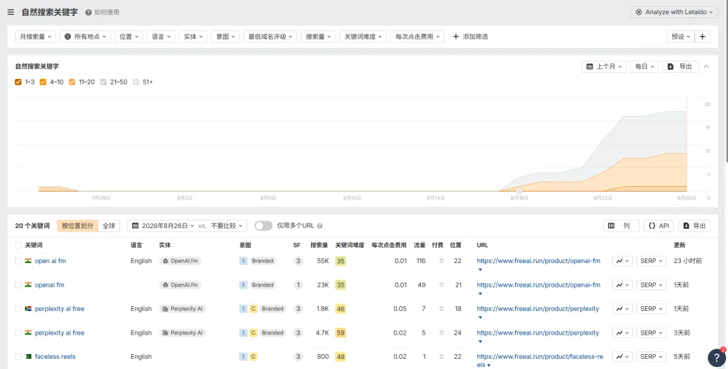Click info icon next to multiple URL toggle
Viewport: 728px width, 369px height.
320,226
